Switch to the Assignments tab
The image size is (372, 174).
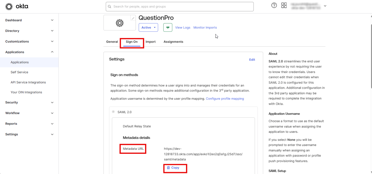[x=173, y=42]
